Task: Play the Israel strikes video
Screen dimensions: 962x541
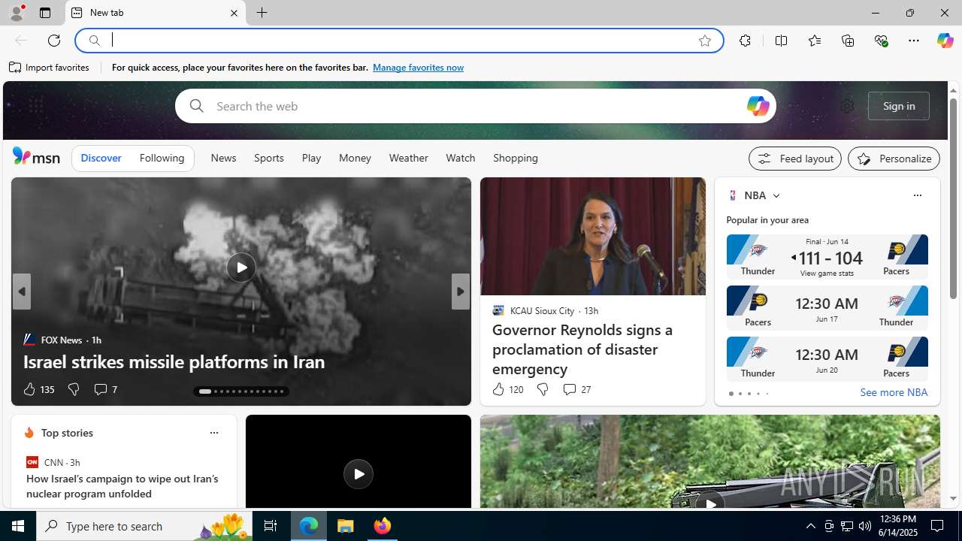Action: pyautogui.click(x=240, y=267)
